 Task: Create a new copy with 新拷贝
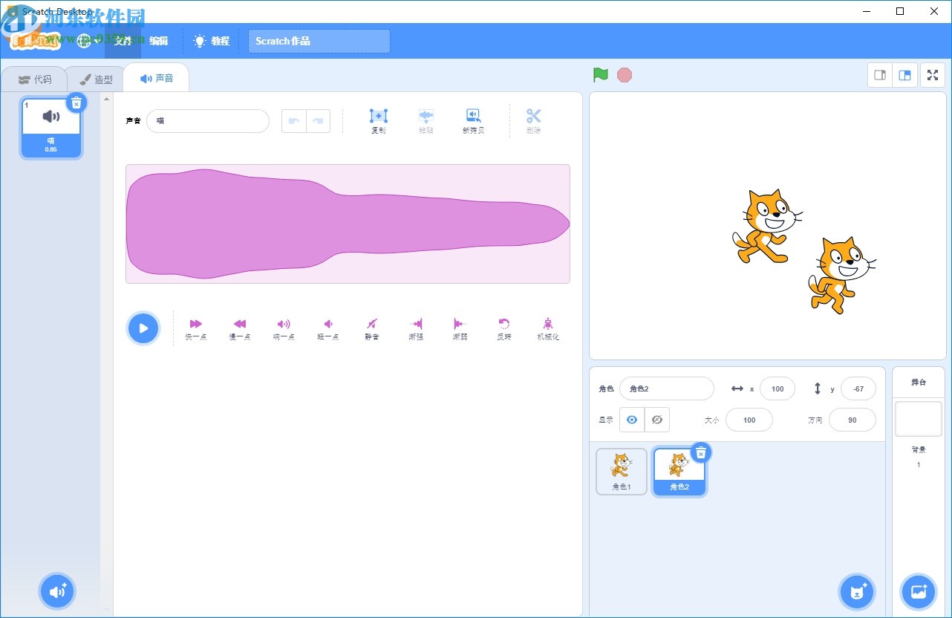(x=473, y=120)
